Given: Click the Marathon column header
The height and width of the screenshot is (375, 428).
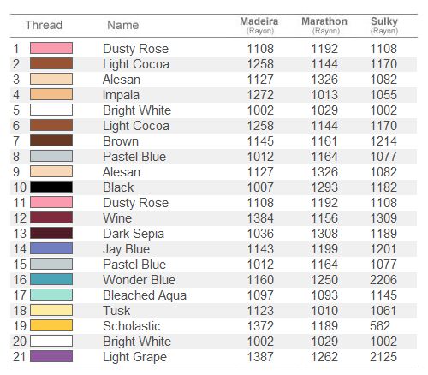Looking at the screenshot, I should point(324,25).
